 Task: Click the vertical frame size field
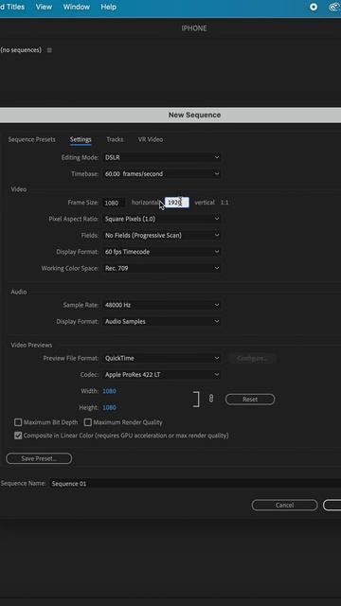[177, 203]
